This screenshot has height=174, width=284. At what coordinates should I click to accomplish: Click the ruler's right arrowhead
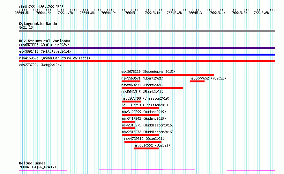coord(274,10)
